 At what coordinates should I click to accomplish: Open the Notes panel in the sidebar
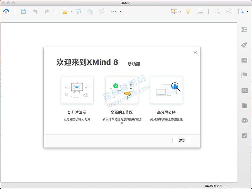click(244, 105)
